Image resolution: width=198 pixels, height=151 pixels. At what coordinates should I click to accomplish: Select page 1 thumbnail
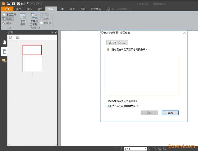[x=32, y=59]
